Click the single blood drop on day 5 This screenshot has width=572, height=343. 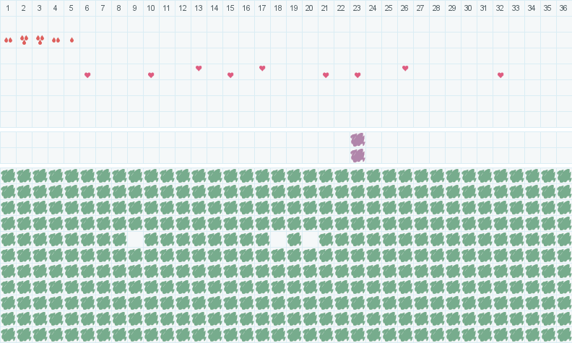71,40
